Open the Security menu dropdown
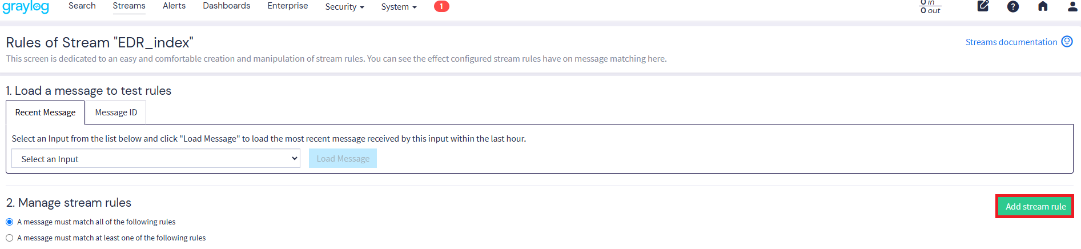The image size is (1081, 249). tap(344, 7)
